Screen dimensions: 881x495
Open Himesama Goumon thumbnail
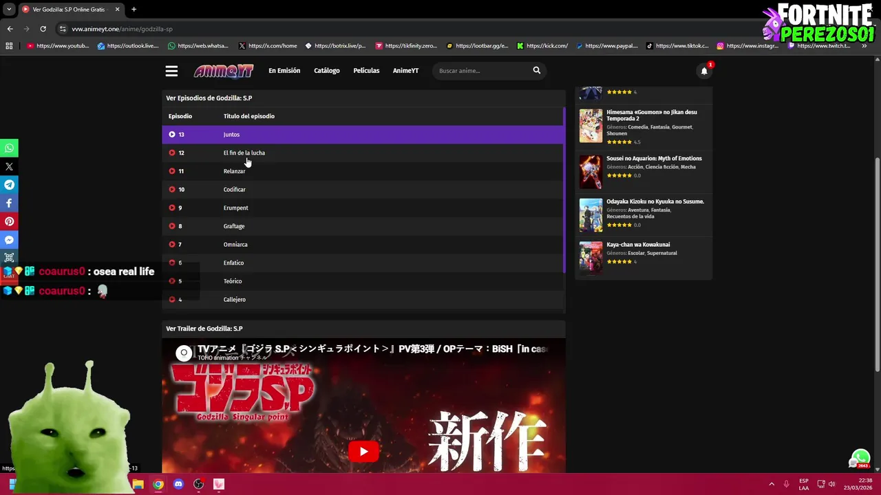tap(591, 126)
